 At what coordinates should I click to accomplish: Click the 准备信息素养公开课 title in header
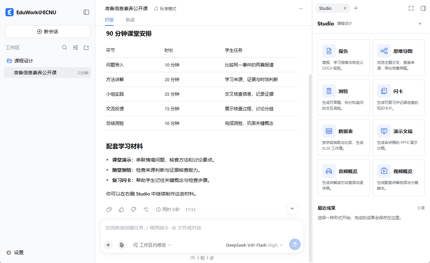[x=126, y=8]
